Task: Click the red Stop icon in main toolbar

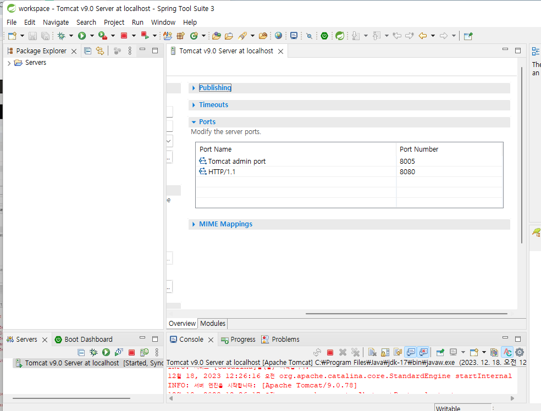Action: (x=124, y=36)
